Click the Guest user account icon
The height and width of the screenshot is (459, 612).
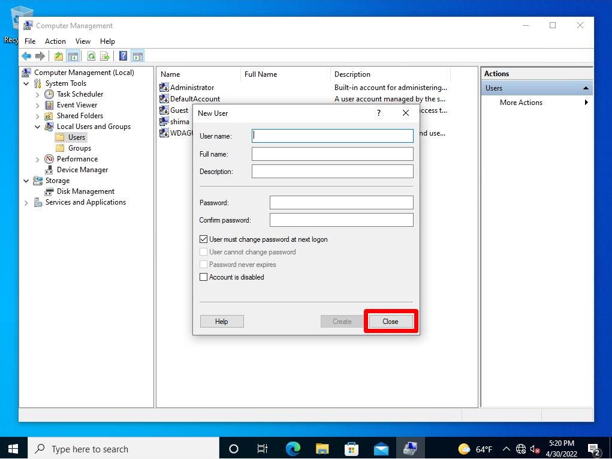click(164, 110)
